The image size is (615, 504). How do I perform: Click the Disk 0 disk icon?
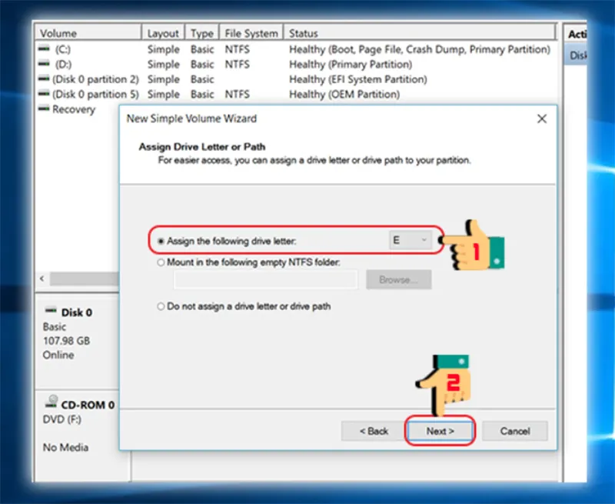pos(51,311)
